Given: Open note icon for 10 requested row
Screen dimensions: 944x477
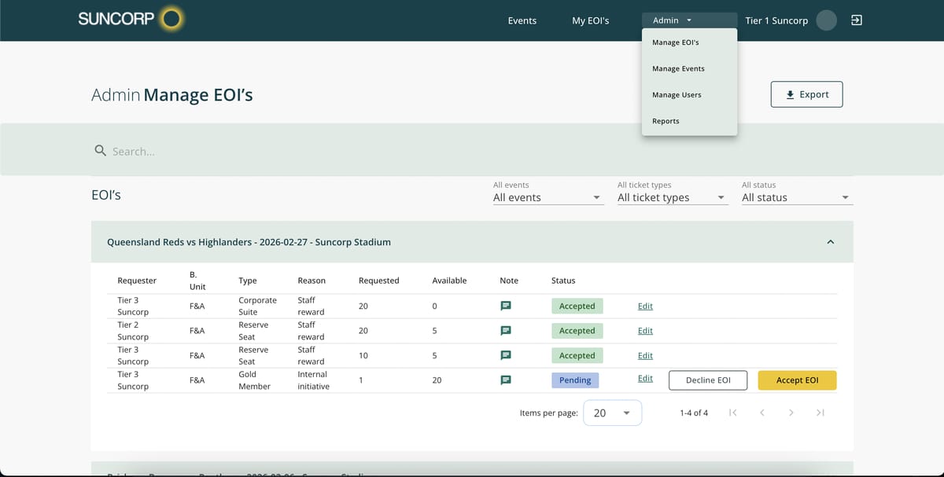Looking at the screenshot, I should [x=507, y=355].
